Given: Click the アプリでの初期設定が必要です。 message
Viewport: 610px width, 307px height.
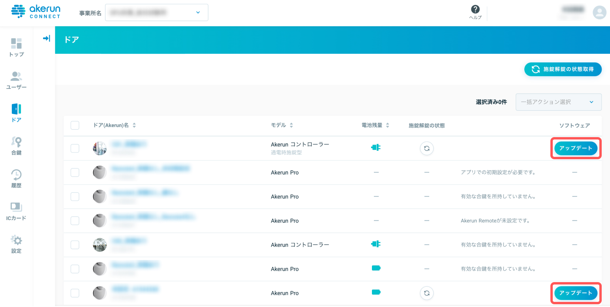Looking at the screenshot, I should pos(499,172).
